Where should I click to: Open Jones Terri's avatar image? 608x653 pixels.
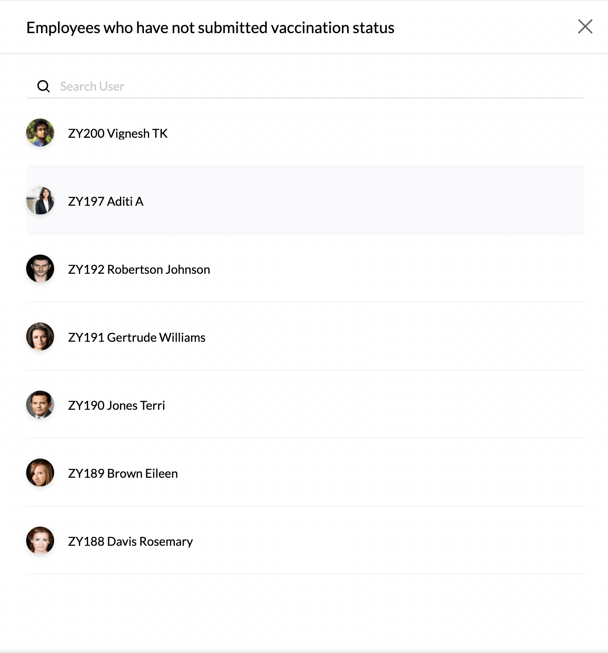pos(40,405)
